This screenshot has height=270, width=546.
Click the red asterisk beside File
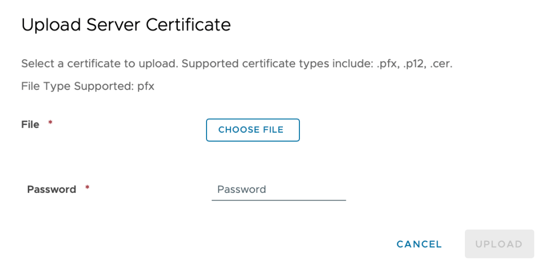pyautogui.click(x=51, y=124)
